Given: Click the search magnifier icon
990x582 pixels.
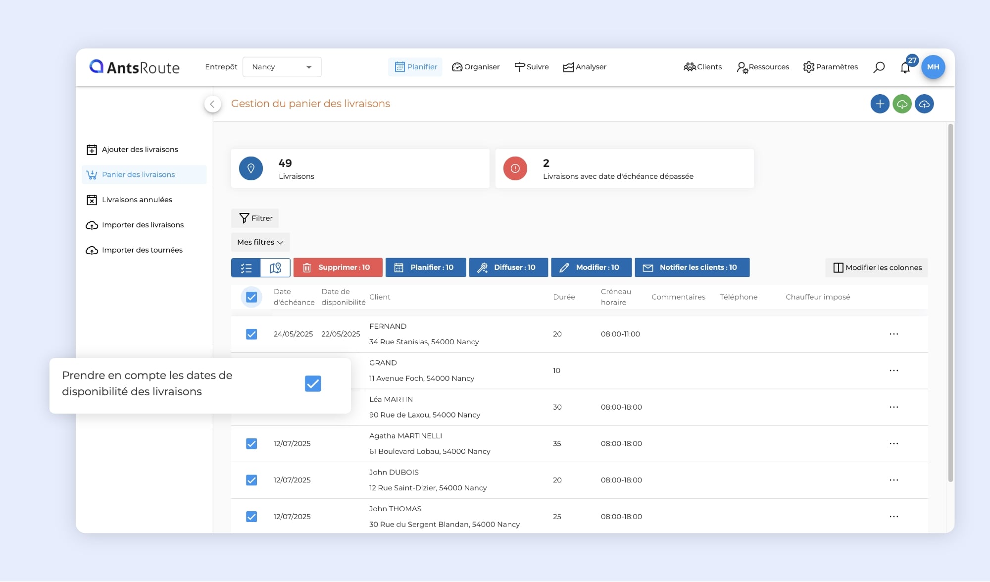Looking at the screenshot, I should [879, 67].
